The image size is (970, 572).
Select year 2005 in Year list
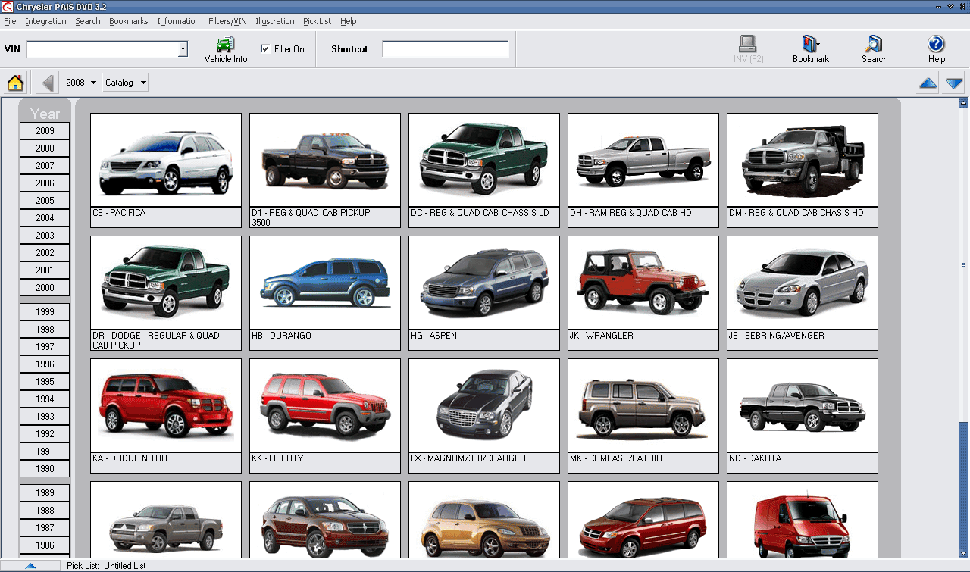coord(45,201)
